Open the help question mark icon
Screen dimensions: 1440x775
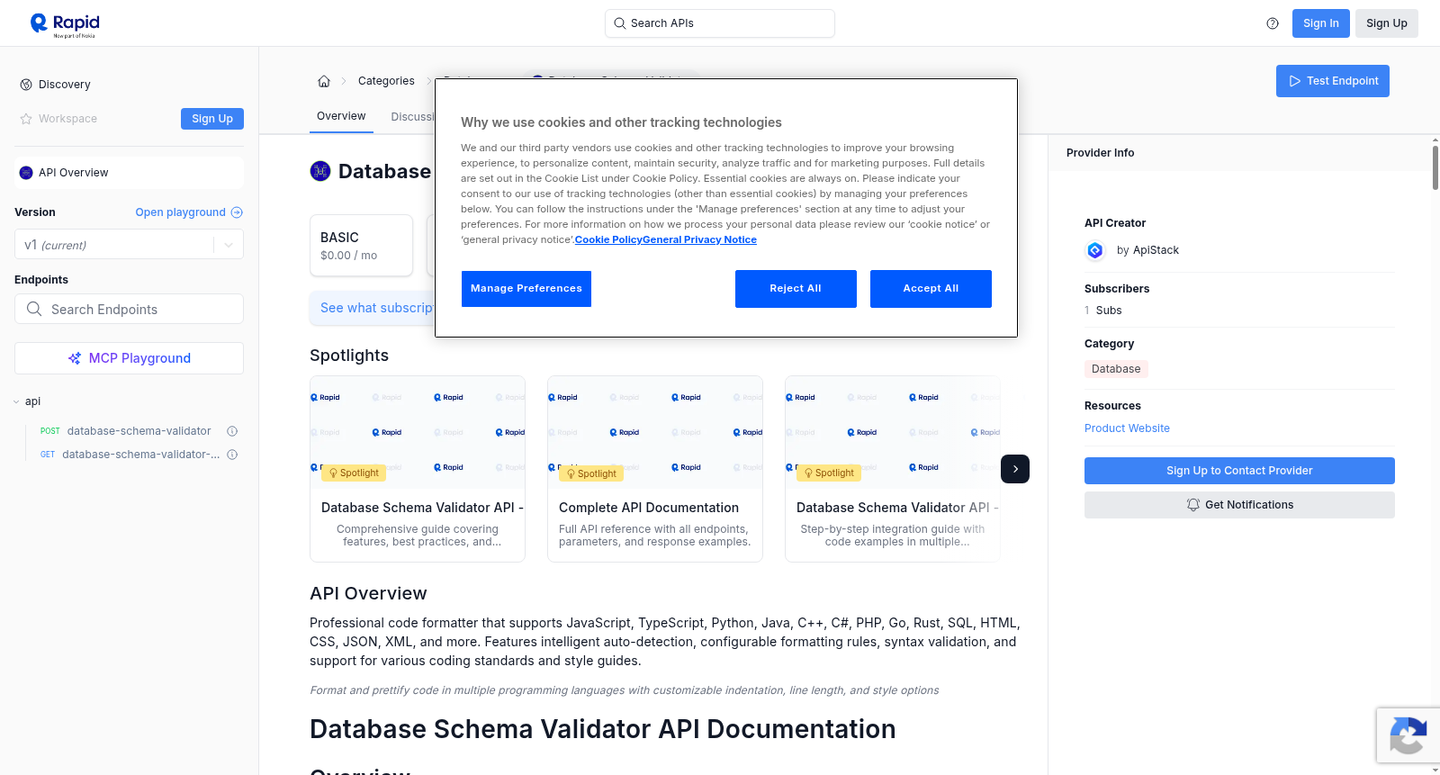(x=1273, y=23)
